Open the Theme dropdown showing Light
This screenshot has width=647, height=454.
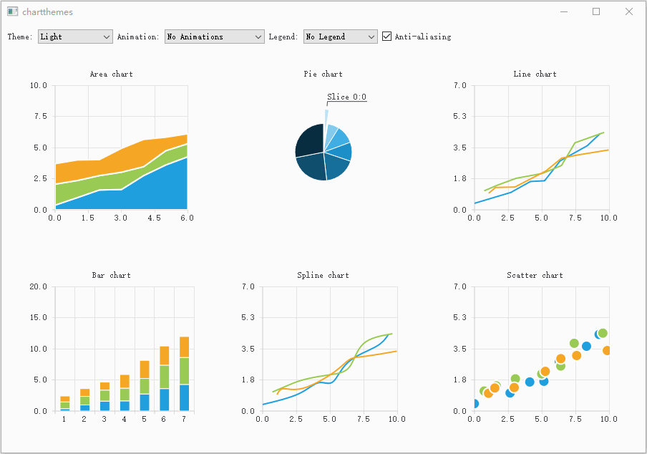click(75, 37)
